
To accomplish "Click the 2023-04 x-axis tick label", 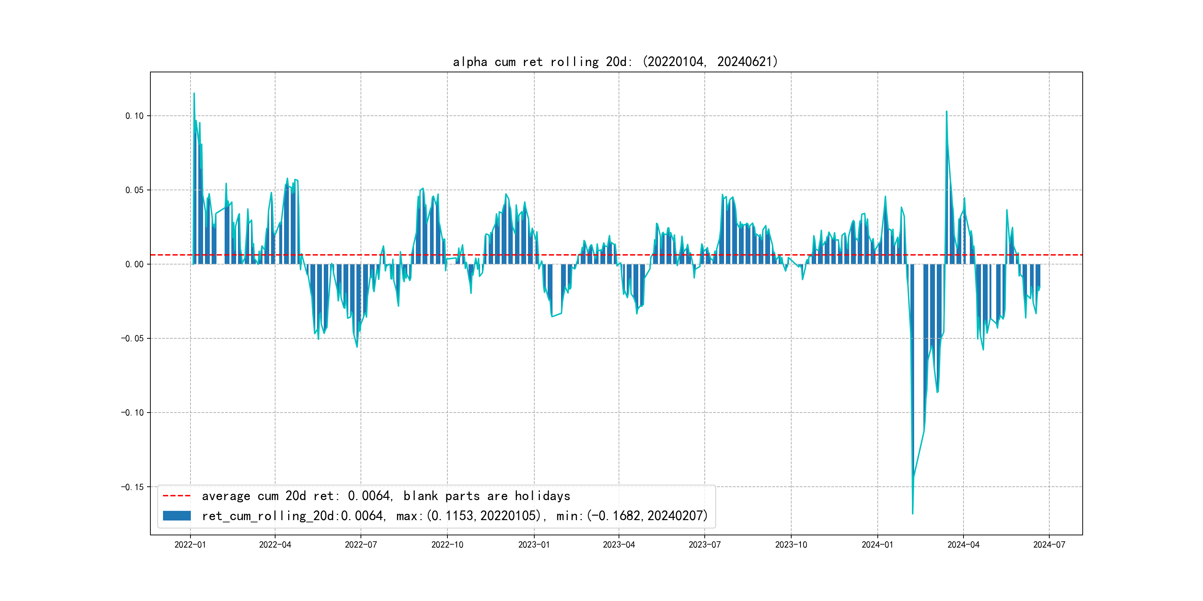I will point(619,545).
